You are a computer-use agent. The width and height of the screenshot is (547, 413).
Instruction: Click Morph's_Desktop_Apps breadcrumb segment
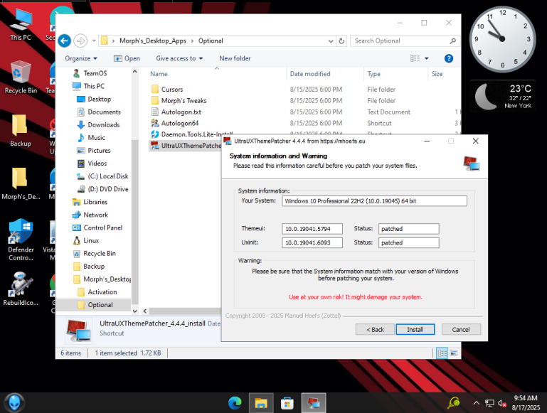coord(153,41)
